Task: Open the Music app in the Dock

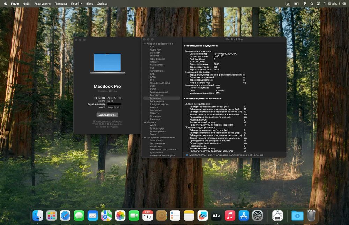Action: click(x=230, y=216)
